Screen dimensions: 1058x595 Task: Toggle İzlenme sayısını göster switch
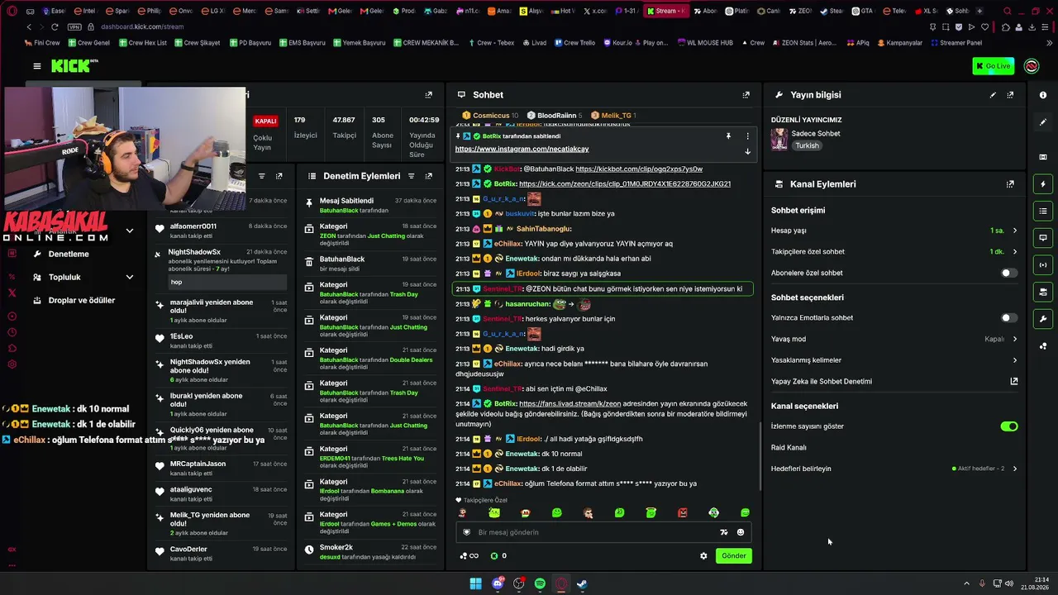(1009, 426)
